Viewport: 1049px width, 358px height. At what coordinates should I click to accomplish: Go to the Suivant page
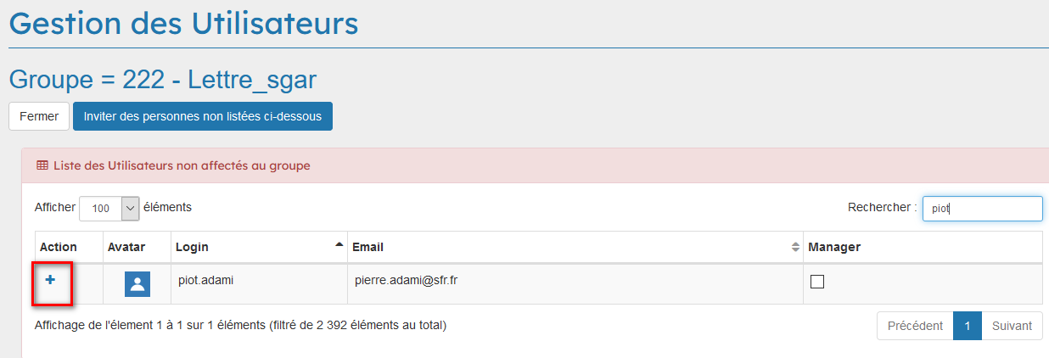coord(1012,326)
